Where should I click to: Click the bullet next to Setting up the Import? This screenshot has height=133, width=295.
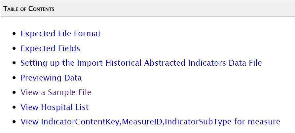point(14,63)
